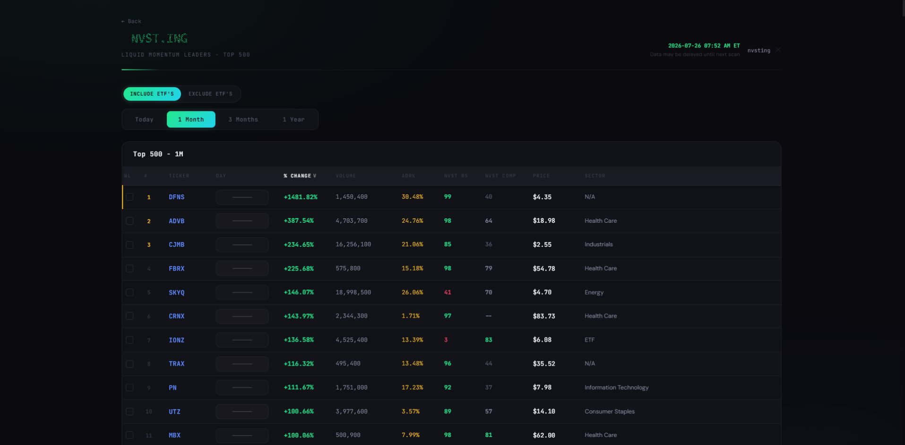Sort by NVST RS column header
The height and width of the screenshot is (445, 905).
(456, 176)
